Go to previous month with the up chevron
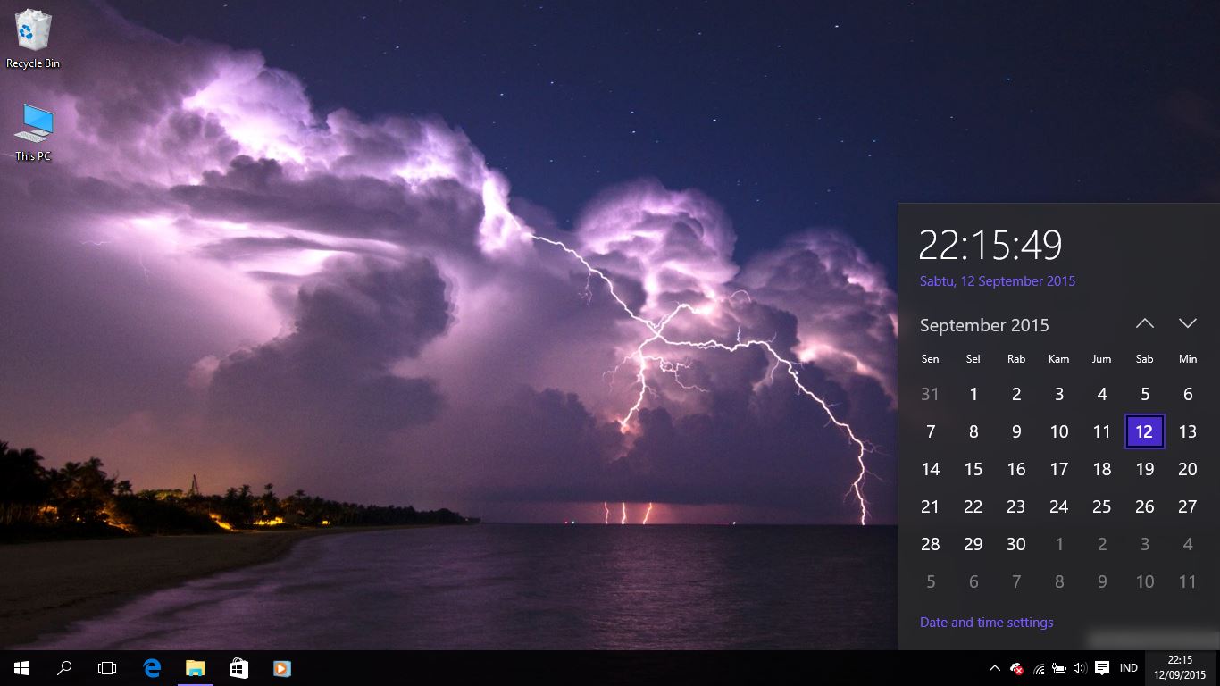The image size is (1220, 686). point(1144,323)
